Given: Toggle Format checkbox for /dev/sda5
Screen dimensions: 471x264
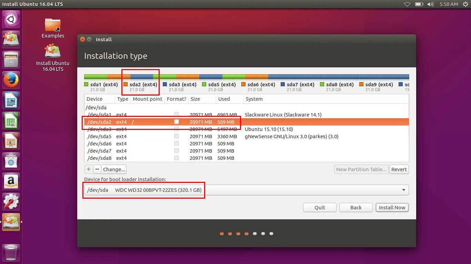Looking at the screenshot, I should (x=177, y=136).
